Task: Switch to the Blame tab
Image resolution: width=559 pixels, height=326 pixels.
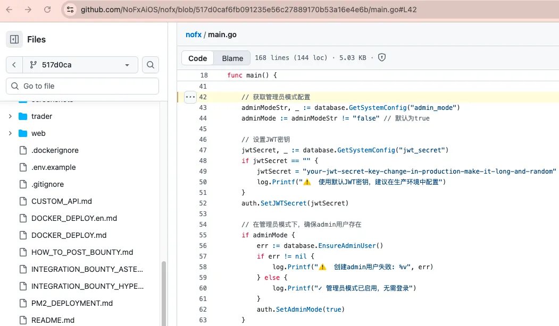Action: 232,58
